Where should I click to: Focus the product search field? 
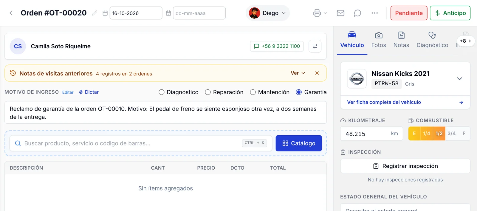(x=141, y=143)
